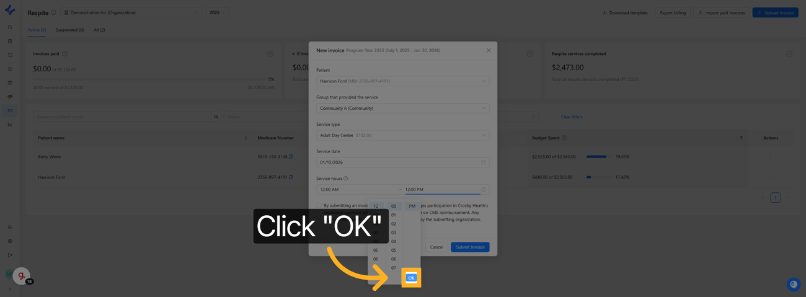Click the clipboard icon in sidebar
Viewport: 806px width, 297px height.
(10, 42)
